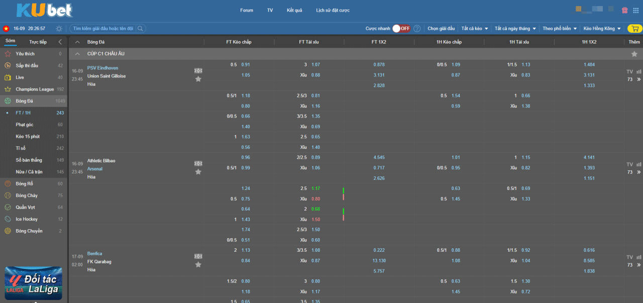This screenshot has width=643, height=303.
Task: Click the search magnifier icon
Action: [x=141, y=29]
